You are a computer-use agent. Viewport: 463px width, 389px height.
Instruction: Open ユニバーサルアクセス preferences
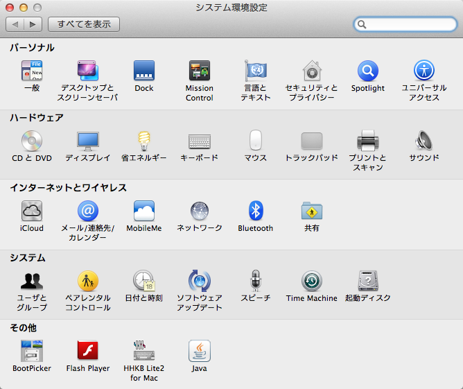coord(424,71)
